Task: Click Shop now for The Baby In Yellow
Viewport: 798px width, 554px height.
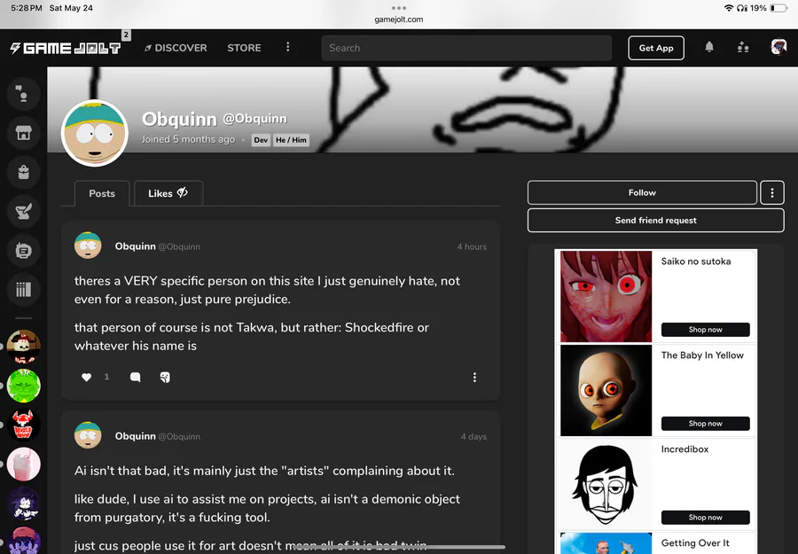Action: tap(706, 424)
